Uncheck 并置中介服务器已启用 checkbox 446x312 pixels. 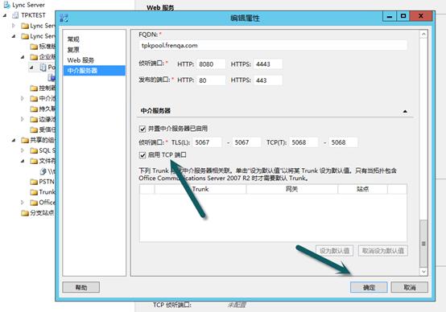tap(142, 129)
